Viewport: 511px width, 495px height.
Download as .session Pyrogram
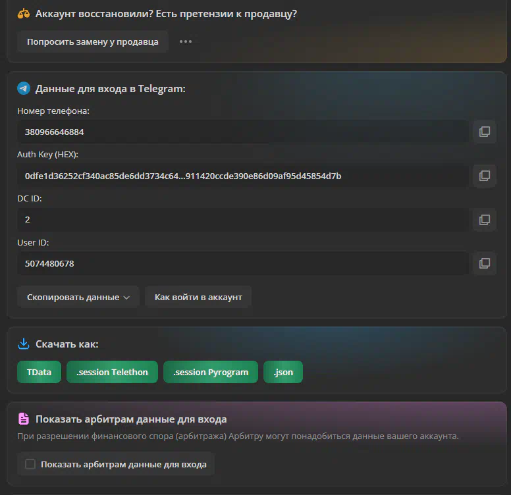pos(211,372)
